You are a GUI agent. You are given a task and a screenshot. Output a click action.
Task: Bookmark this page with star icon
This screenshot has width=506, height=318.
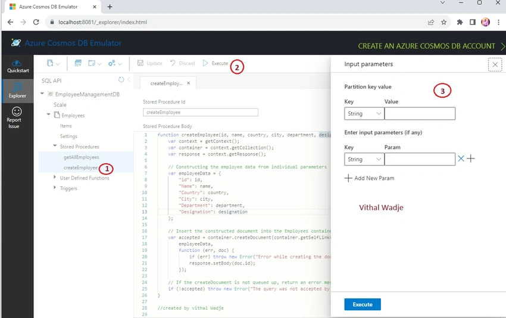[444, 22]
